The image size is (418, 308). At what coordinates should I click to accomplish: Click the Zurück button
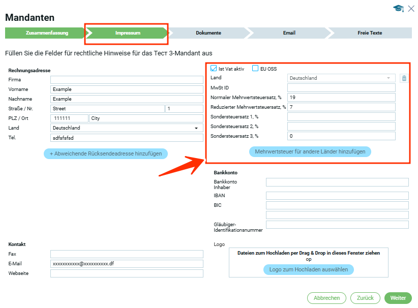[x=365, y=298]
